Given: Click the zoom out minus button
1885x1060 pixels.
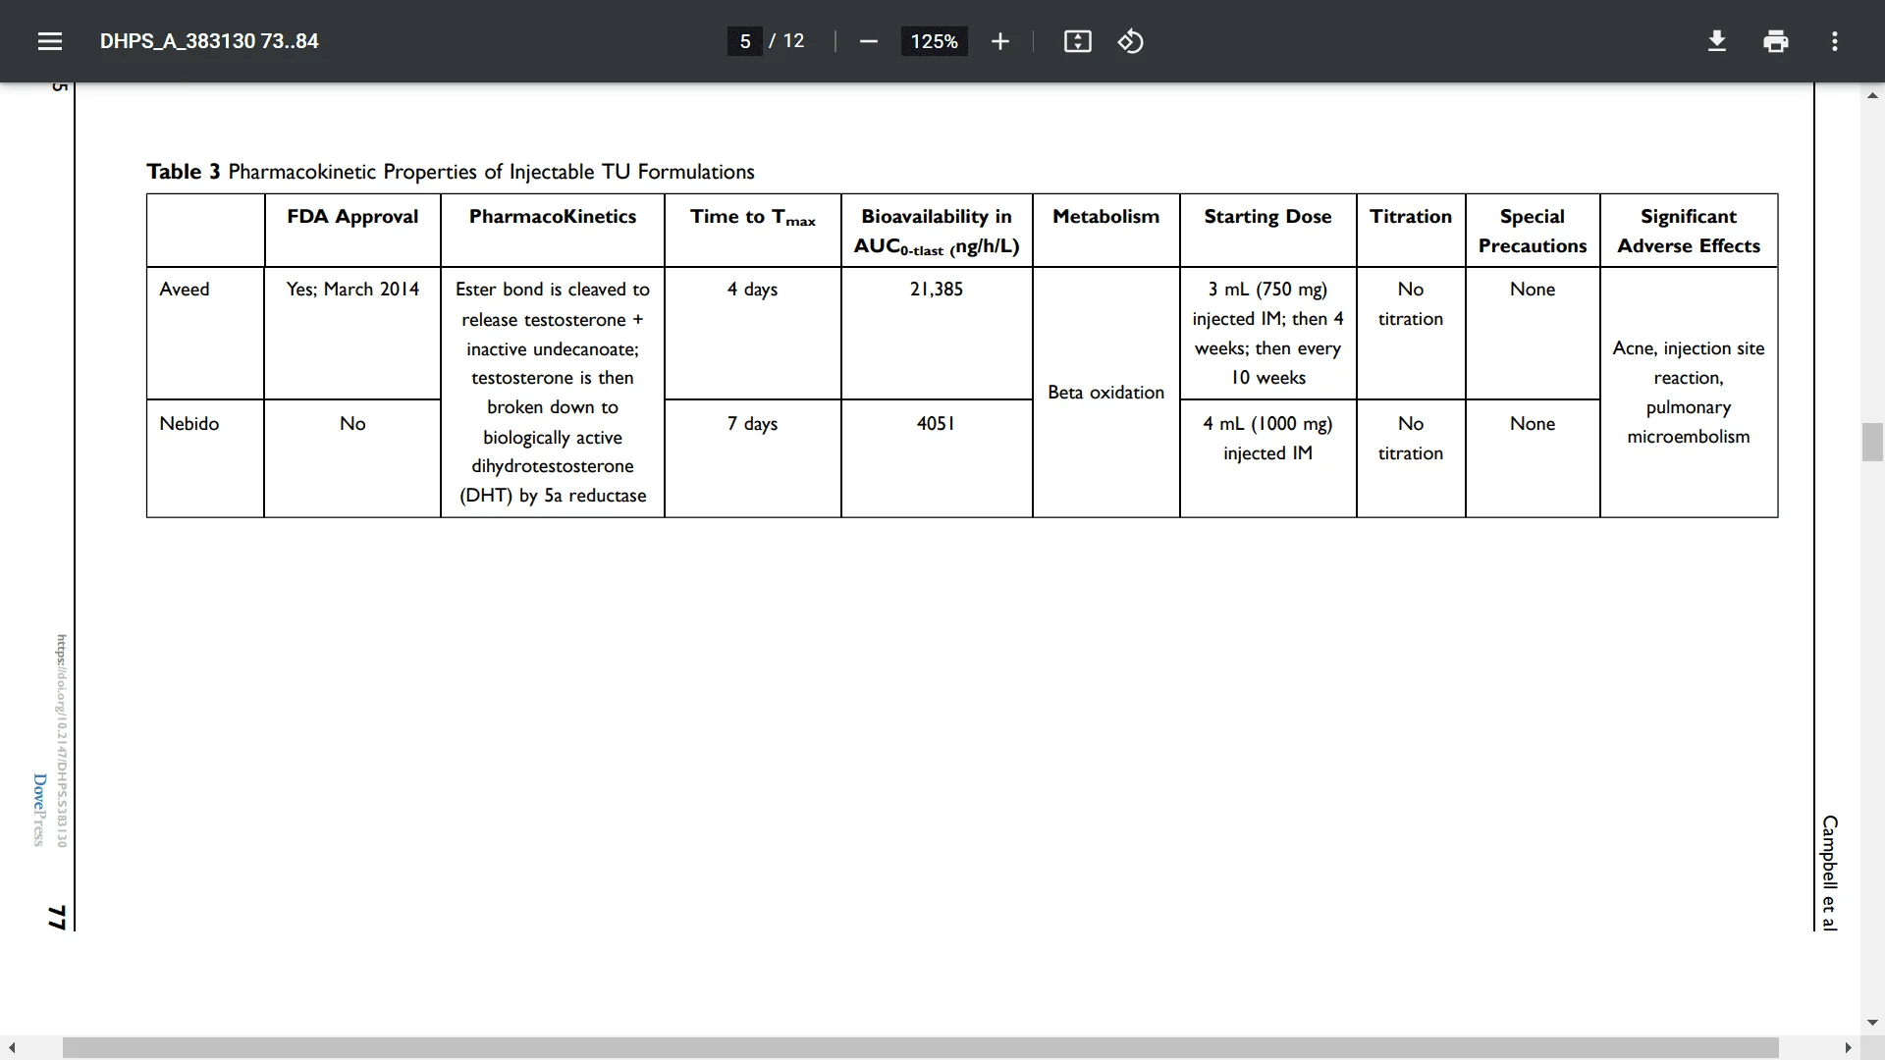Looking at the screenshot, I should click(868, 41).
